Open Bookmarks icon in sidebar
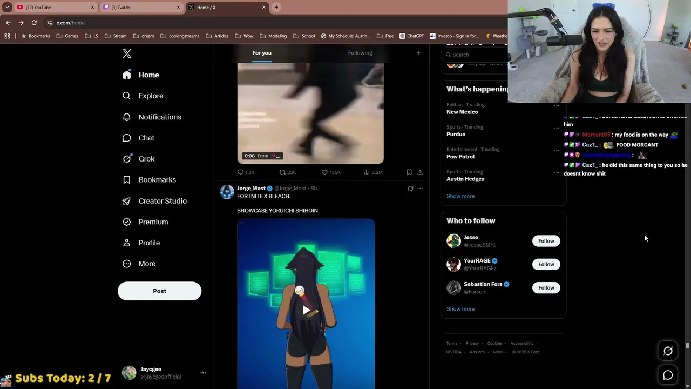This screenshot has height=389, width=691. pyautogui.click(x=127, y=180)
